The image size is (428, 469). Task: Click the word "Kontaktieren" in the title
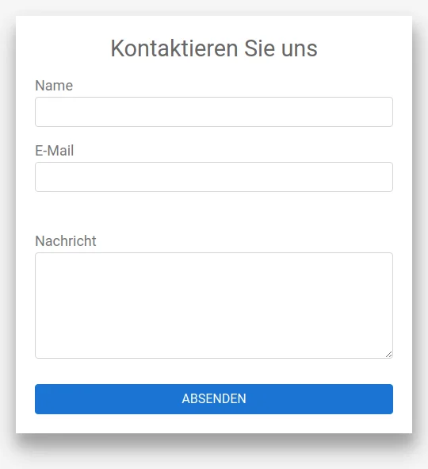click(x=174, y=48)
